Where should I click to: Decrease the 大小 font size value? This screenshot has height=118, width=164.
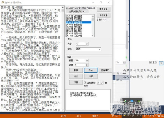pyautogui.click(x=87, y=45)
